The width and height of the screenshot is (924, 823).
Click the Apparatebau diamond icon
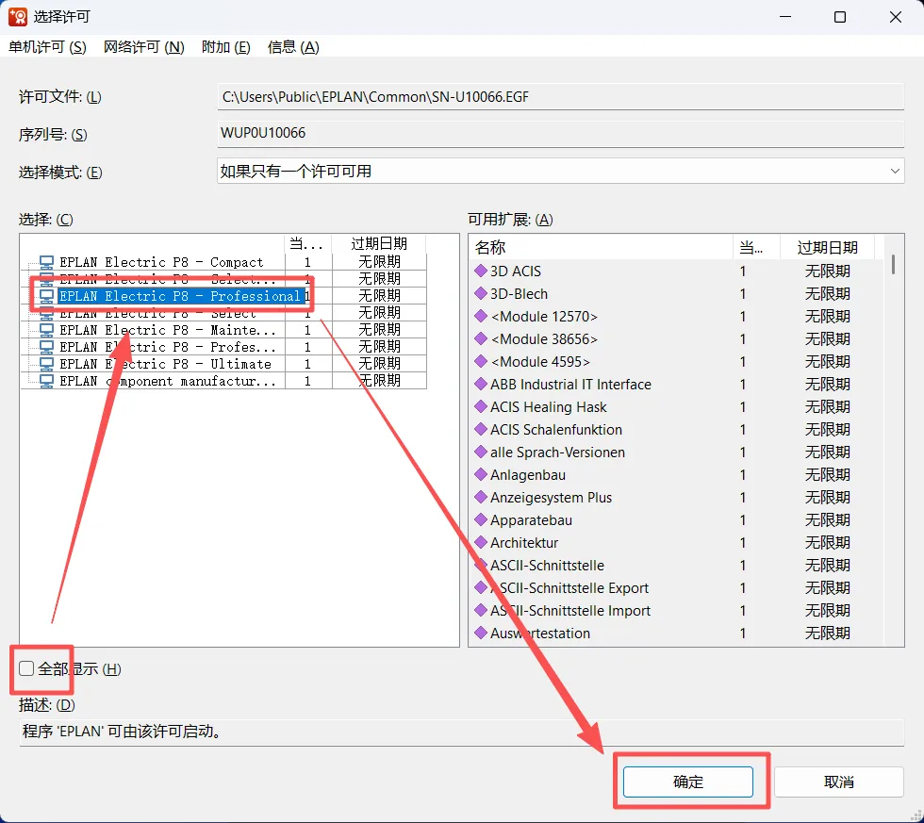click(x=481, y=519)
